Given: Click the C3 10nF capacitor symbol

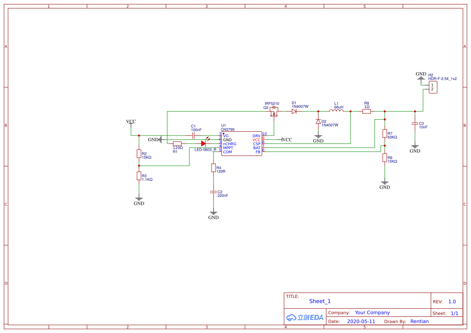Looking at the screenshot, I should coord(415,123).
